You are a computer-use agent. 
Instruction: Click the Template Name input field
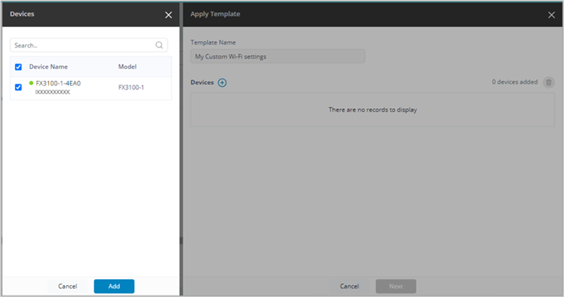click(x=278, y=56)
